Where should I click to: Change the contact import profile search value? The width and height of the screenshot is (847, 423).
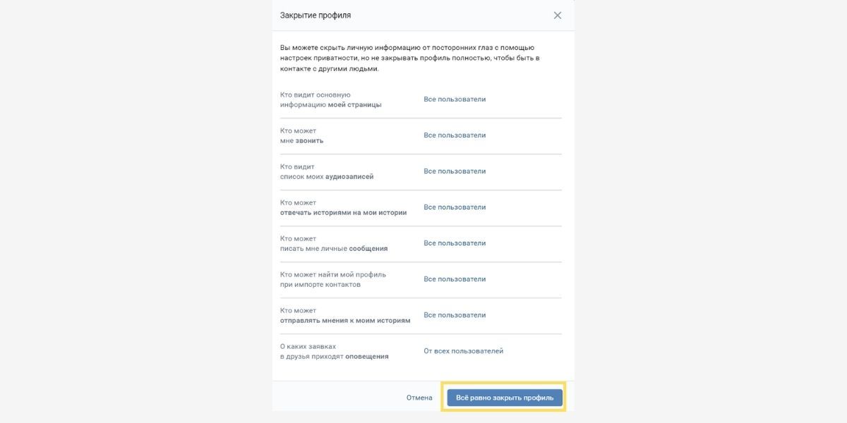(x=455, y=279)
